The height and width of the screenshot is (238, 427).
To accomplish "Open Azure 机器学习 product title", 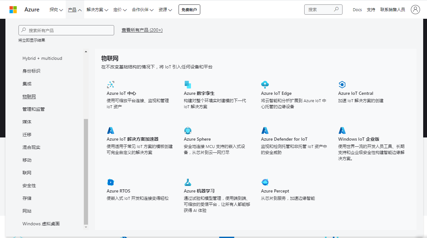I will click(x=199, y=191).
